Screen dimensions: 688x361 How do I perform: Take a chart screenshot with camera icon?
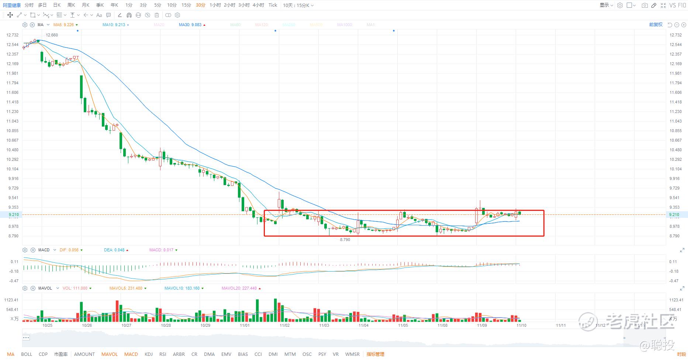(644, 5)
